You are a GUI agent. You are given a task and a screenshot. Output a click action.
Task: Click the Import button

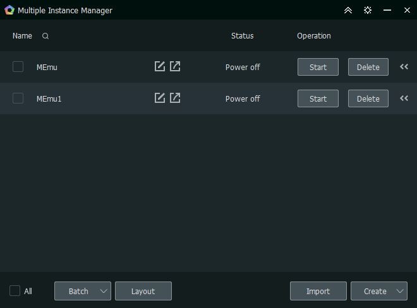point(318,291)
